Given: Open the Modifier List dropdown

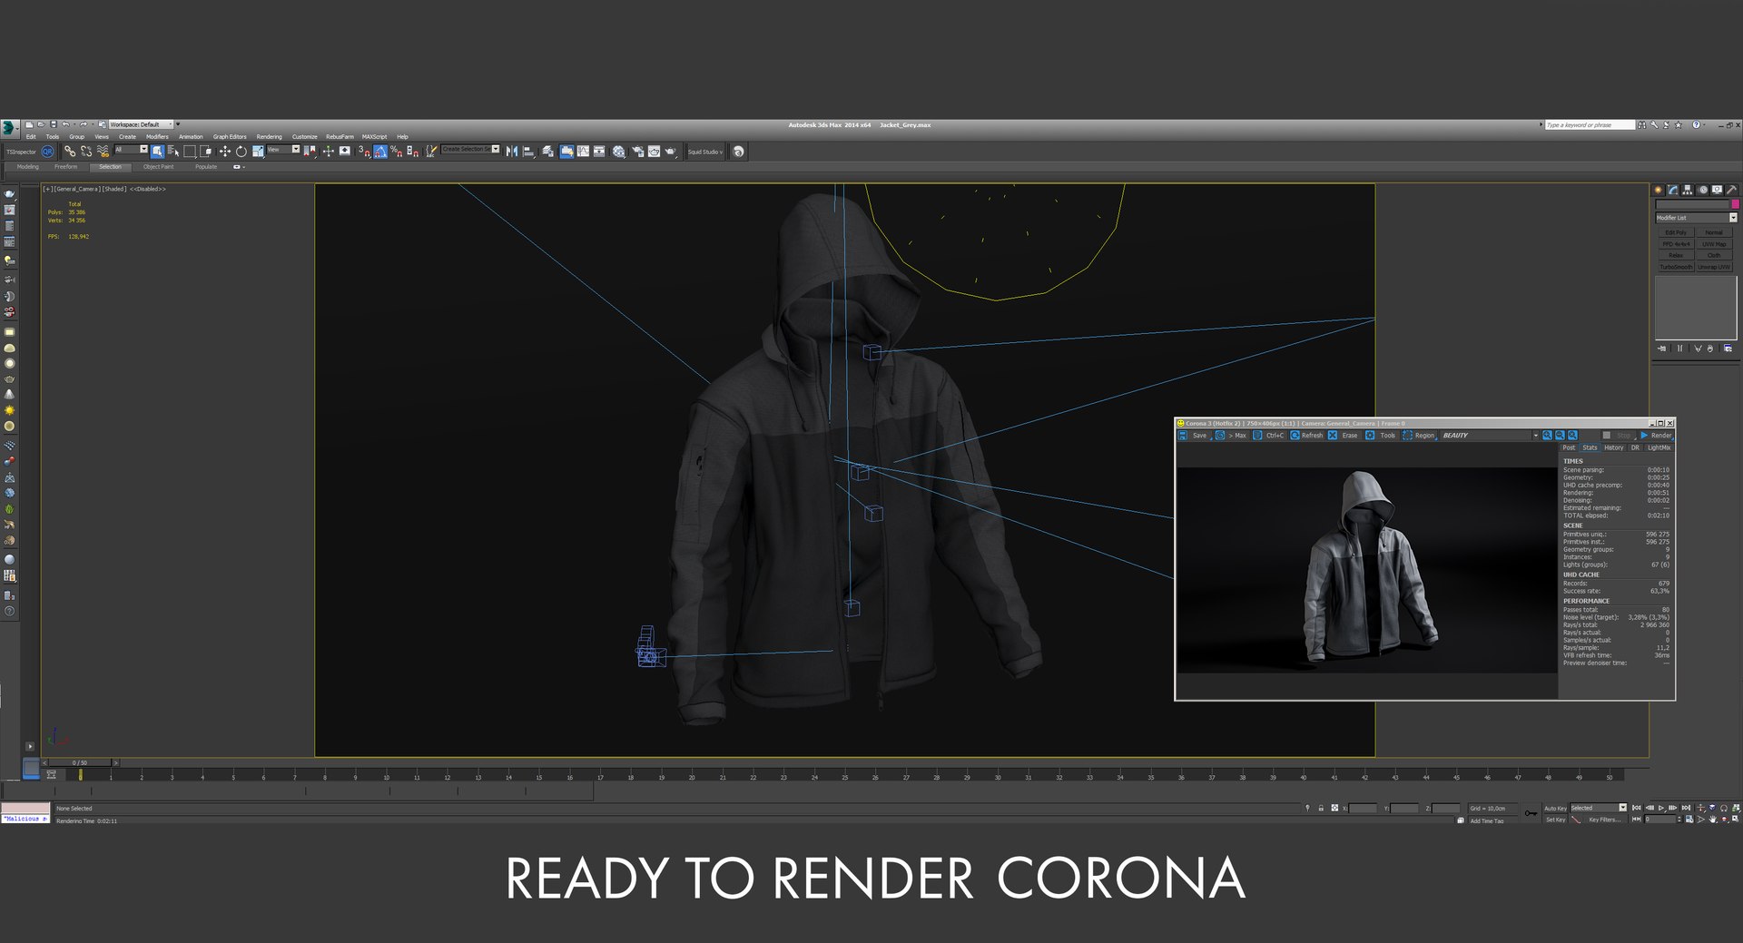Looking at the screenshot, I should point(1696,218).
